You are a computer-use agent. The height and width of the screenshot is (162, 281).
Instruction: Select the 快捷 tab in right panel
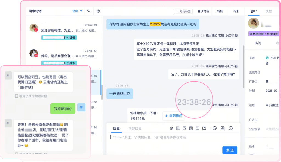tap(269, 11)
